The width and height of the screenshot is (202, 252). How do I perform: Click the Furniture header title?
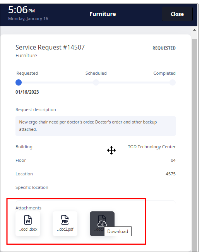point(103,14)
